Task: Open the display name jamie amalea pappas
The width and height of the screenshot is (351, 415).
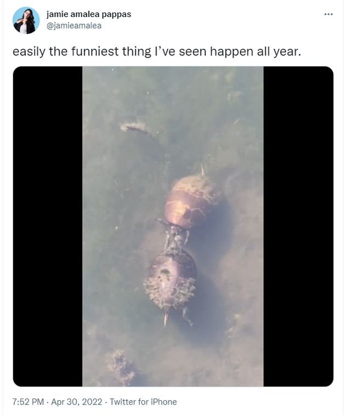Action: point(89,14)
